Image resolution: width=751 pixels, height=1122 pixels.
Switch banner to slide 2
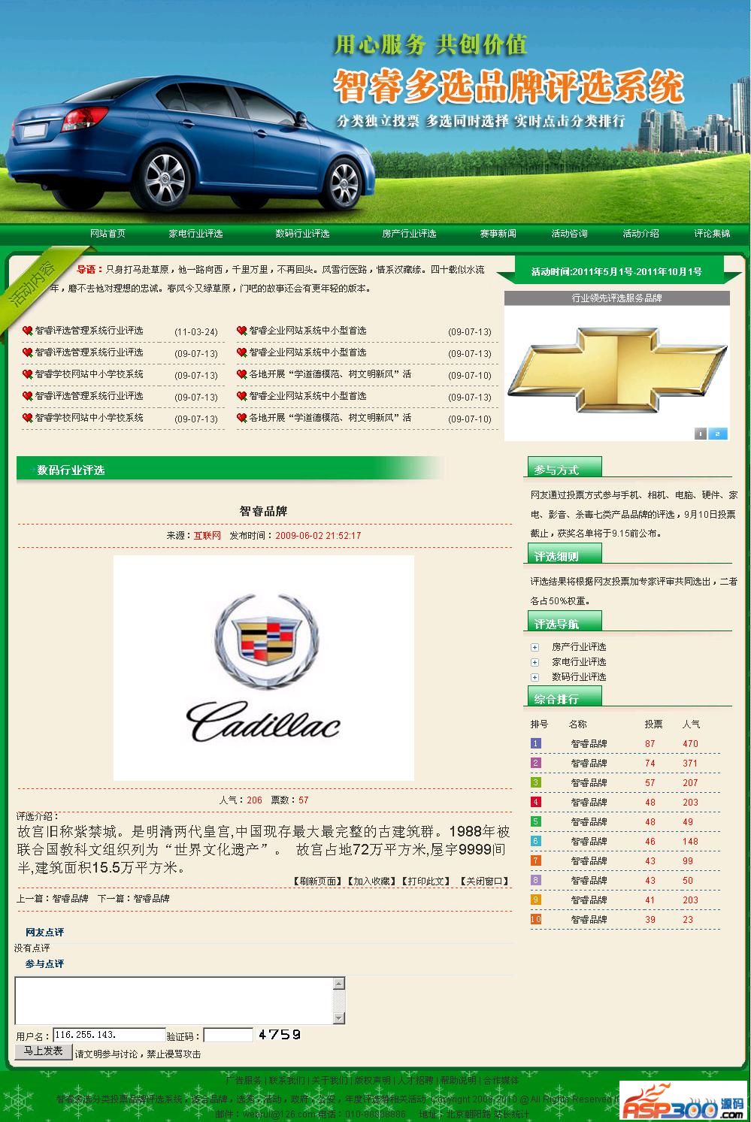[x=718, y=434]
